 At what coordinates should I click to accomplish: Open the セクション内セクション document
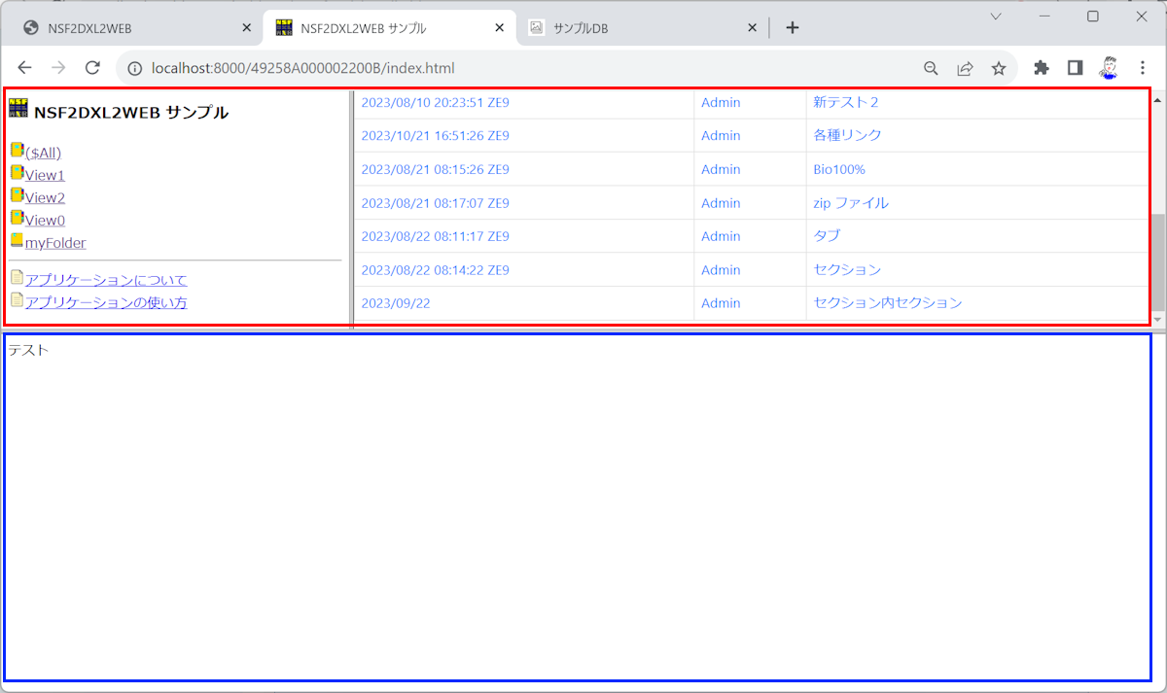click(887, 302)
